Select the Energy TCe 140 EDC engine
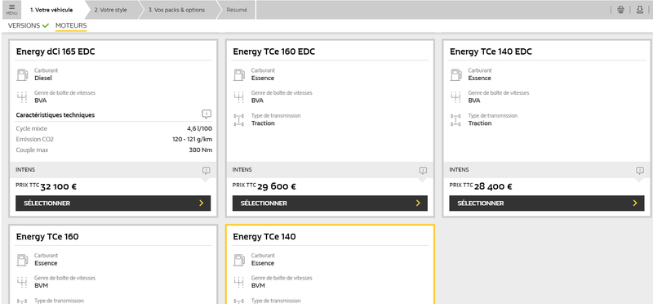The width and height of the screenshot is (653, 304). point(547,203)
